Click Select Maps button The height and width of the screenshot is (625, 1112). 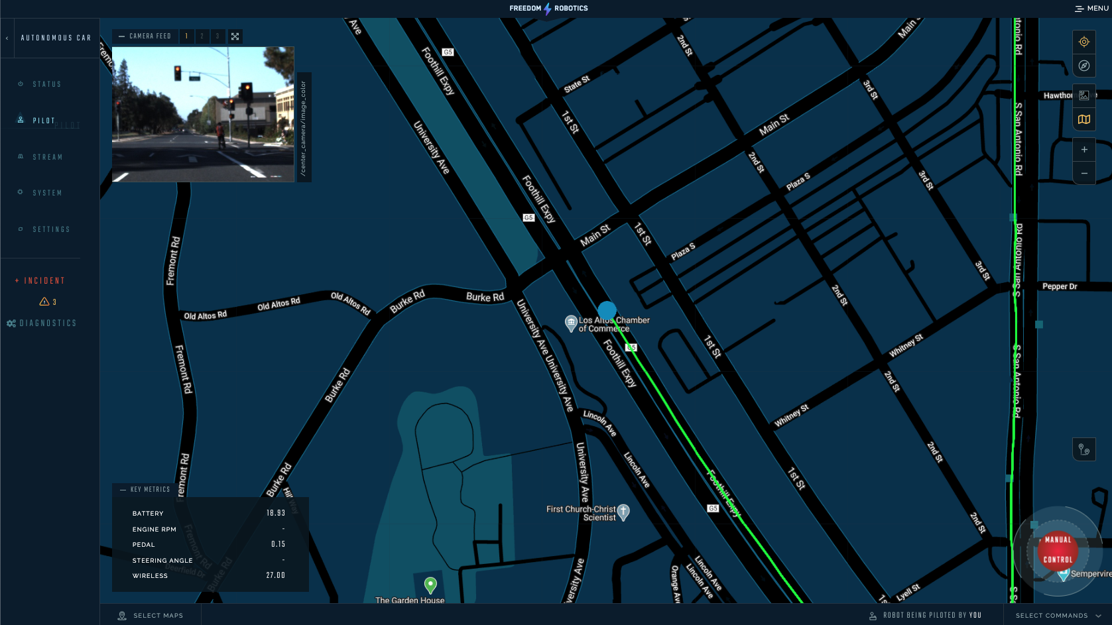(x=151, y=616)
